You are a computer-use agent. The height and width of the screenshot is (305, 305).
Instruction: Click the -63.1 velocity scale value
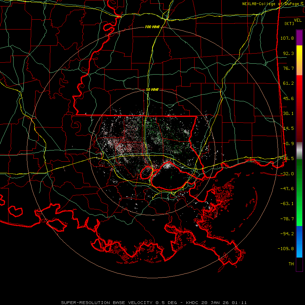[287, 204]
